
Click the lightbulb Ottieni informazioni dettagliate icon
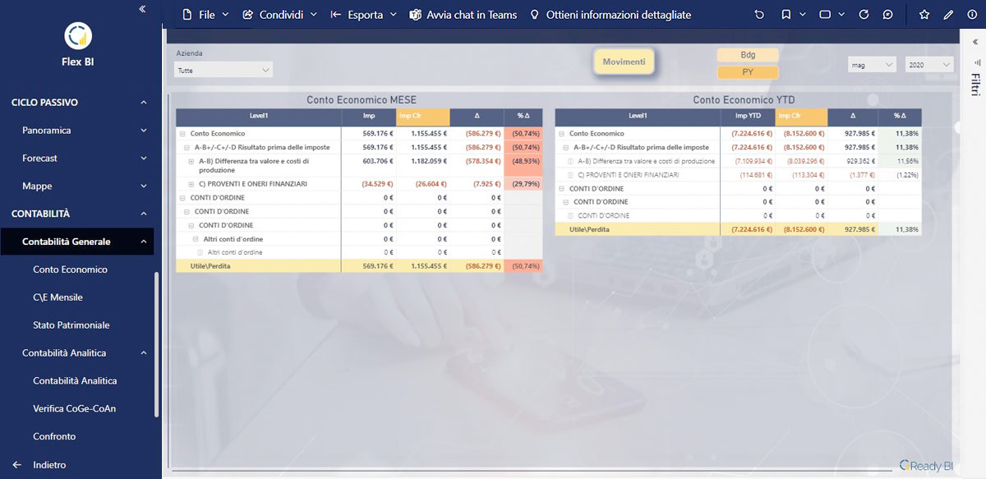pyautogui.click(x=535, y=15)
